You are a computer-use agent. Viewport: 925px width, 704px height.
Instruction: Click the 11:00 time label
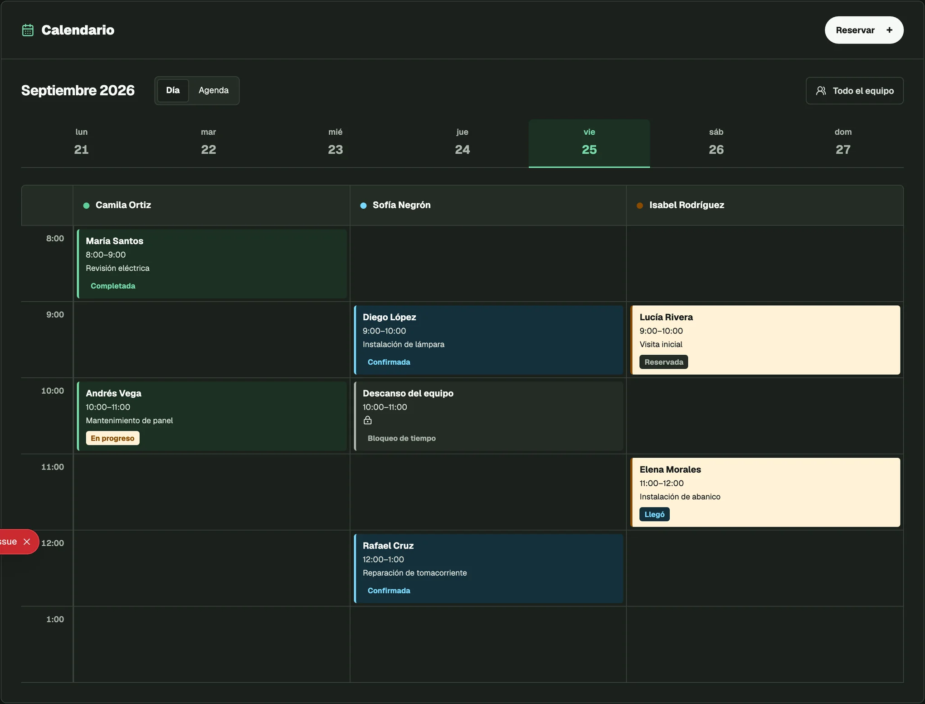(53, 467)
